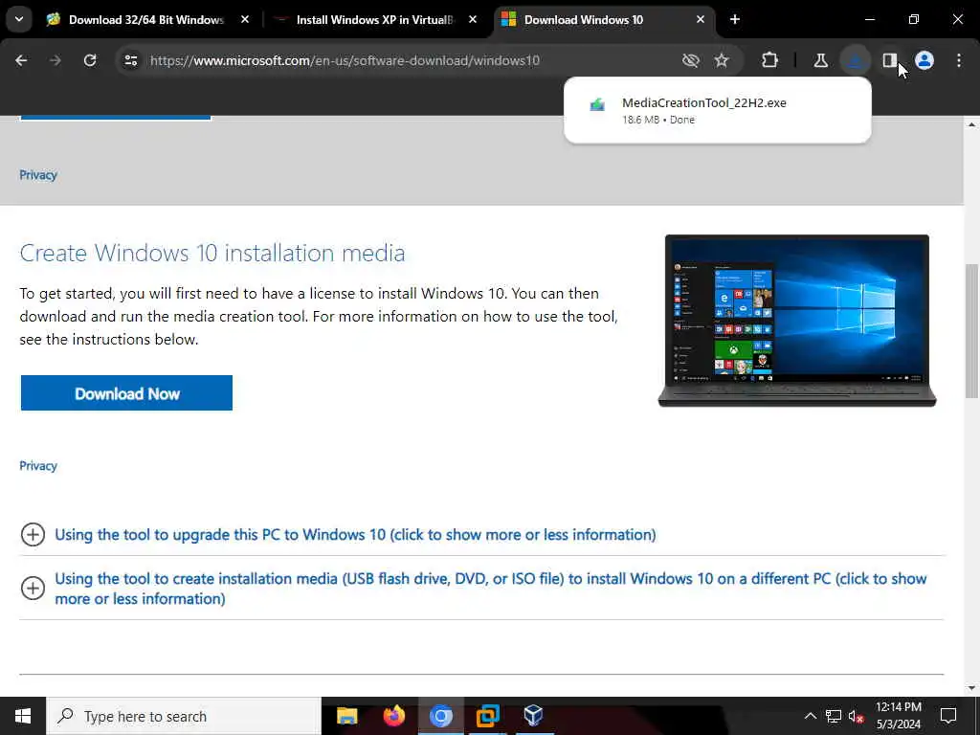Open 'Using the tool to upgrade this PC' link
980x735 pixels.
pos(355,535)
